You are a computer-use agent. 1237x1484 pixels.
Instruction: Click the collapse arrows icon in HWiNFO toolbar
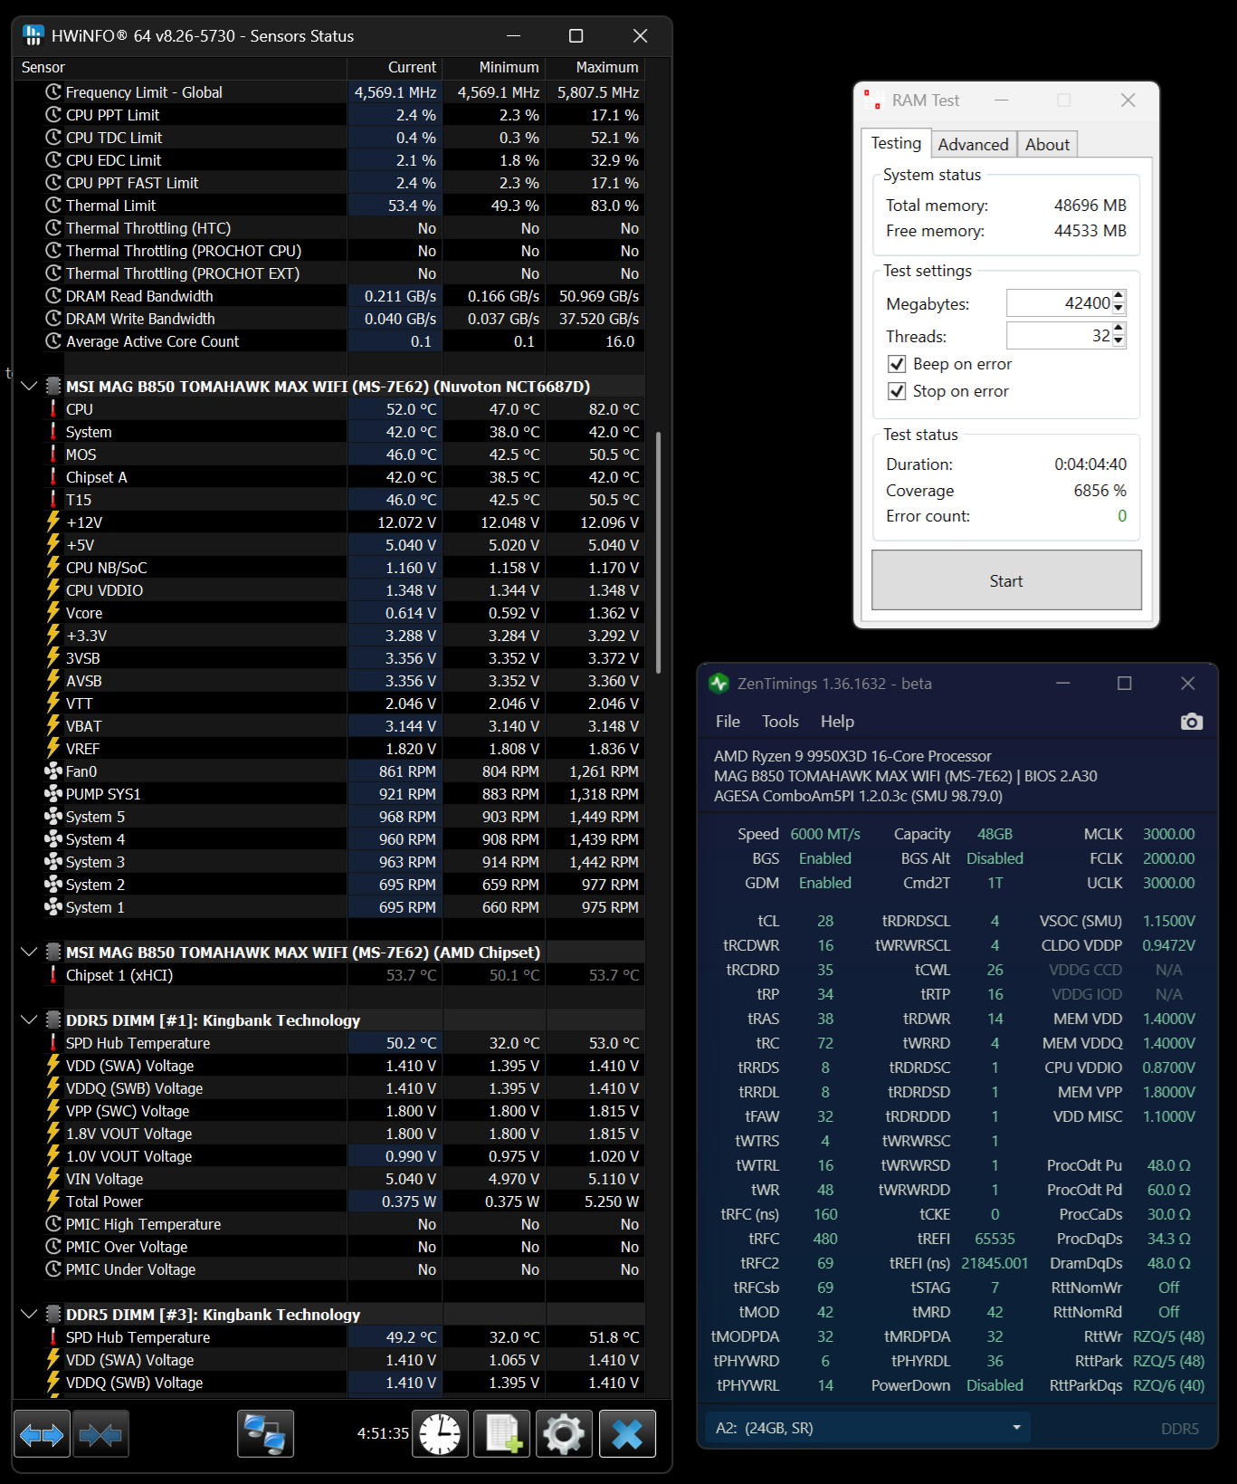tap(100, 1434)
